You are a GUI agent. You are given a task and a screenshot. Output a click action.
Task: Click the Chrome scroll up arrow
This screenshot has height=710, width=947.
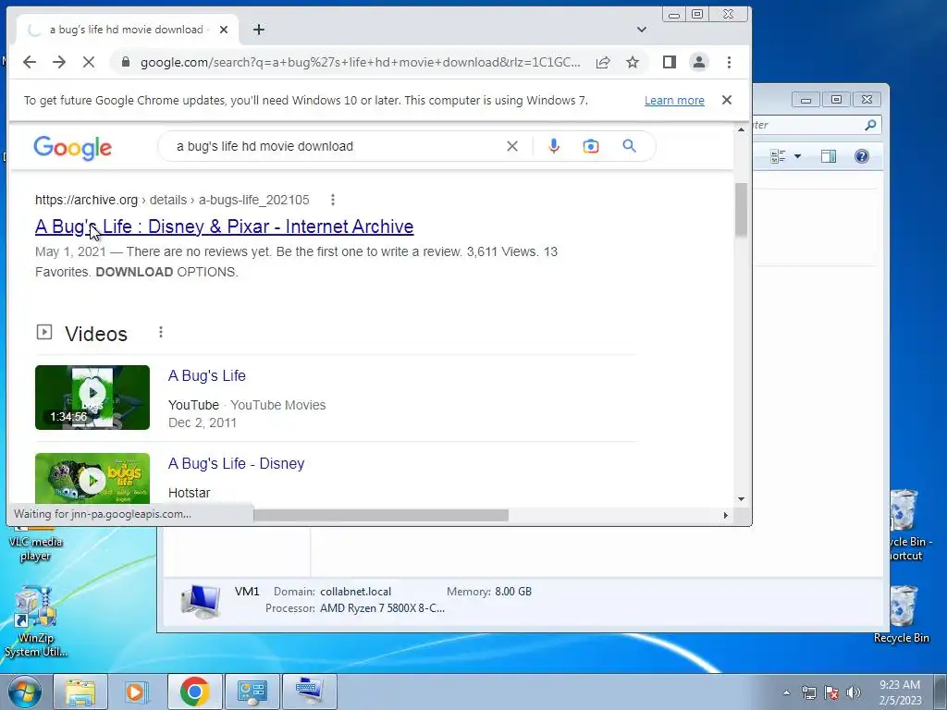tap(741, 129)
